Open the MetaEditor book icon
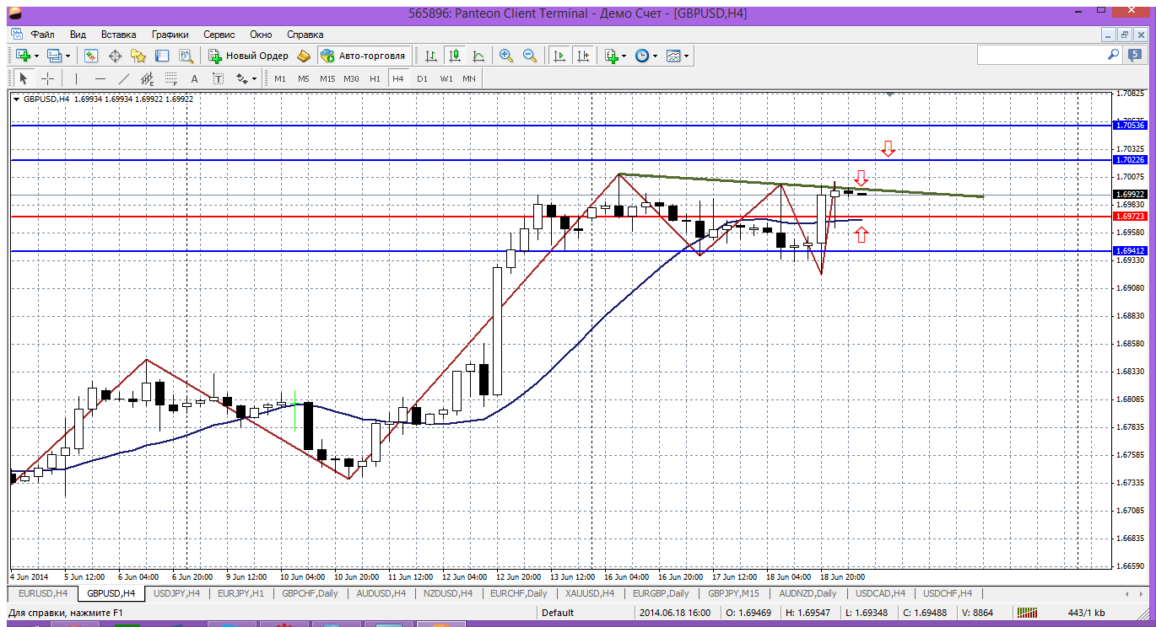1156x627 pixels. [x=304, y=56]
